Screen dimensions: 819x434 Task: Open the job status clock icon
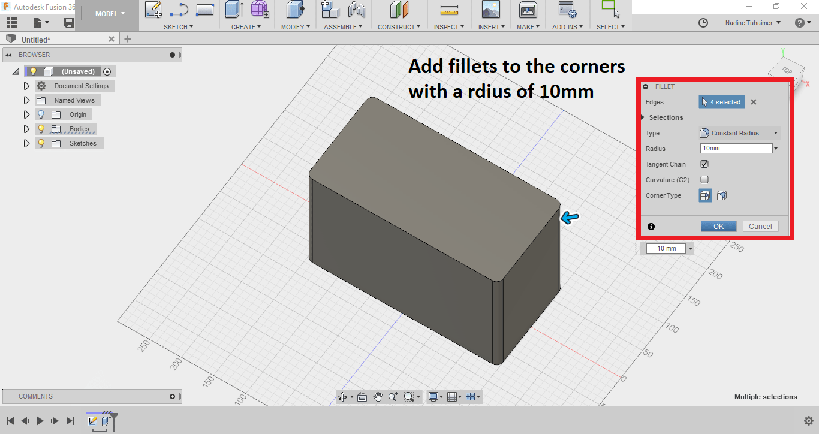[x=703, y=23]
